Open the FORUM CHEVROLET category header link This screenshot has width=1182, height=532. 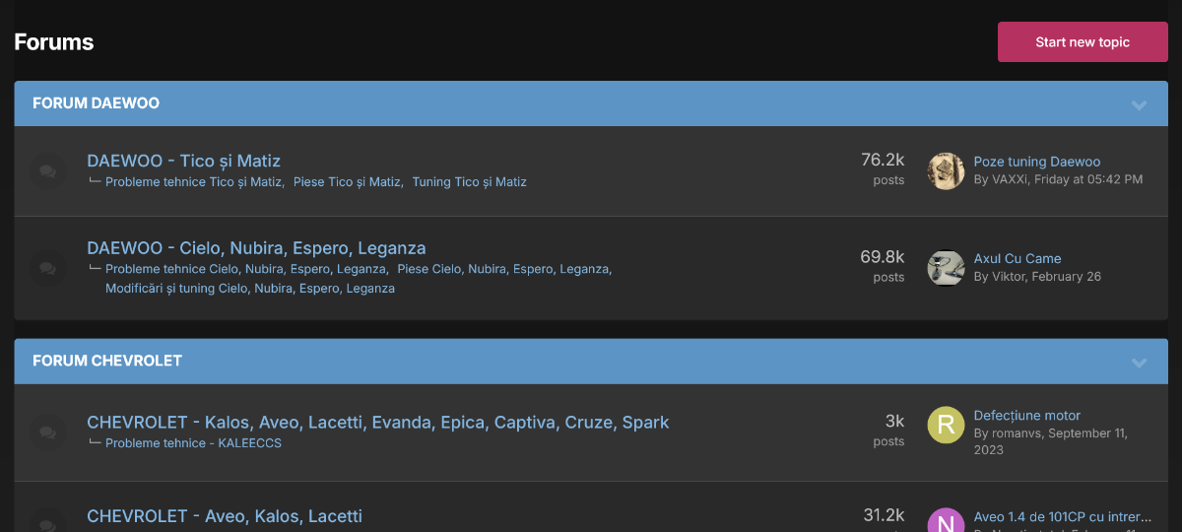click(107, 362)
